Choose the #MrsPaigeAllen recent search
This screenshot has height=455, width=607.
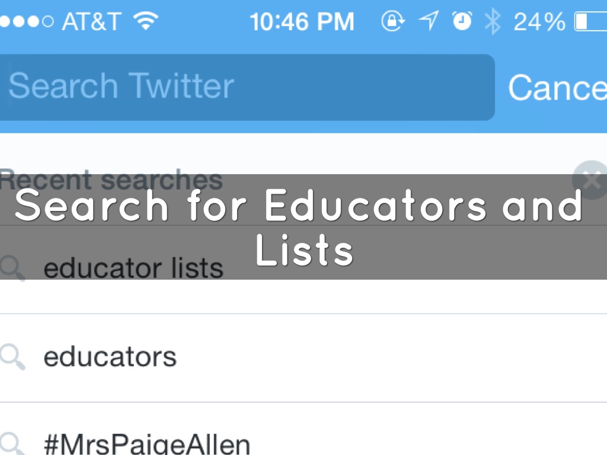click(x=147, y=443)
